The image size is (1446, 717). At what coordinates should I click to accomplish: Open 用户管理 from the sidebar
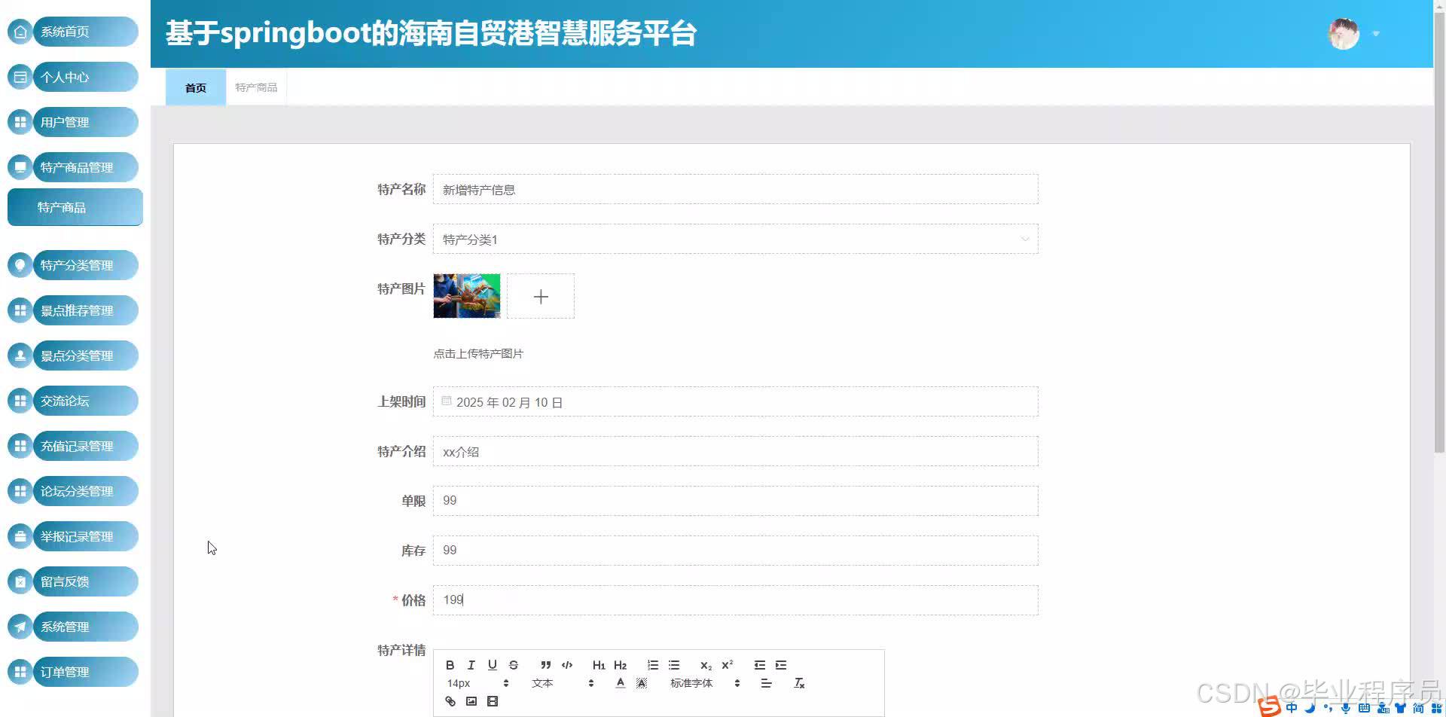(72, 121)
